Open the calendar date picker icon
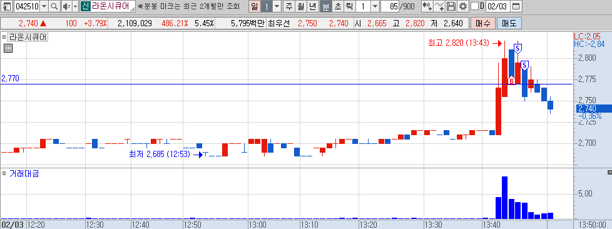612x229 pixels. pyautogui.click(x=516, y=6)
